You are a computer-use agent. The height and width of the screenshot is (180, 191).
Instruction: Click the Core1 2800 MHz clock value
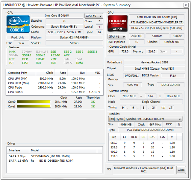point(61,106)
